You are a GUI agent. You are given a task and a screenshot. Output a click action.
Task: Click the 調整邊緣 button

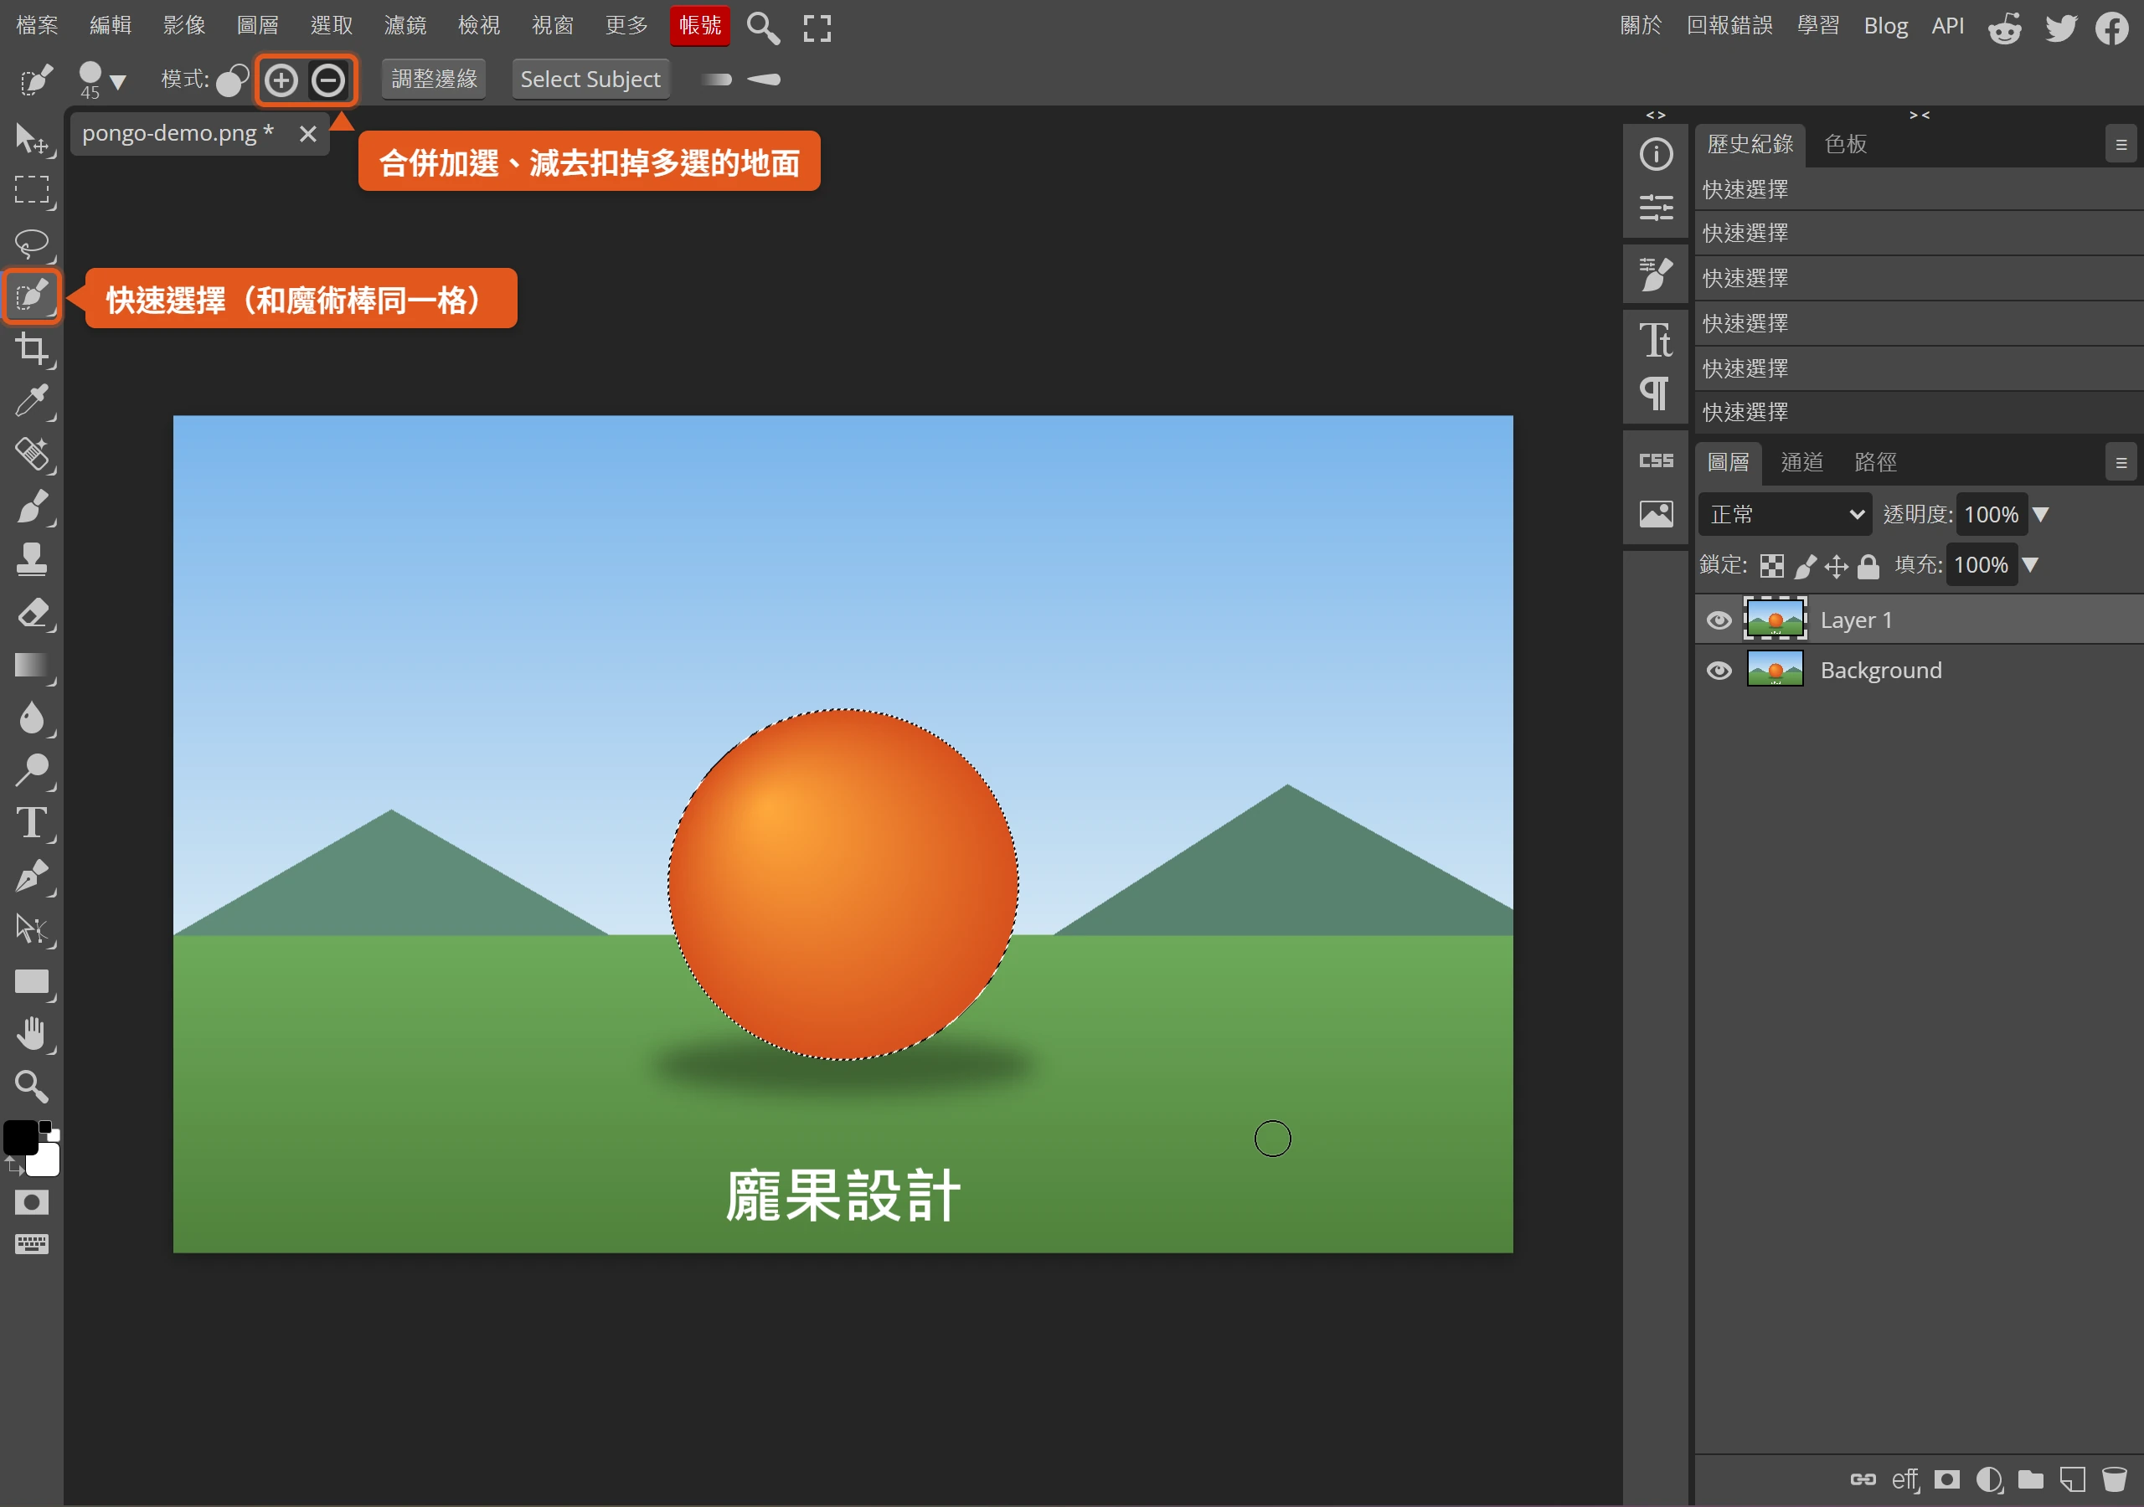coord(433,80)
